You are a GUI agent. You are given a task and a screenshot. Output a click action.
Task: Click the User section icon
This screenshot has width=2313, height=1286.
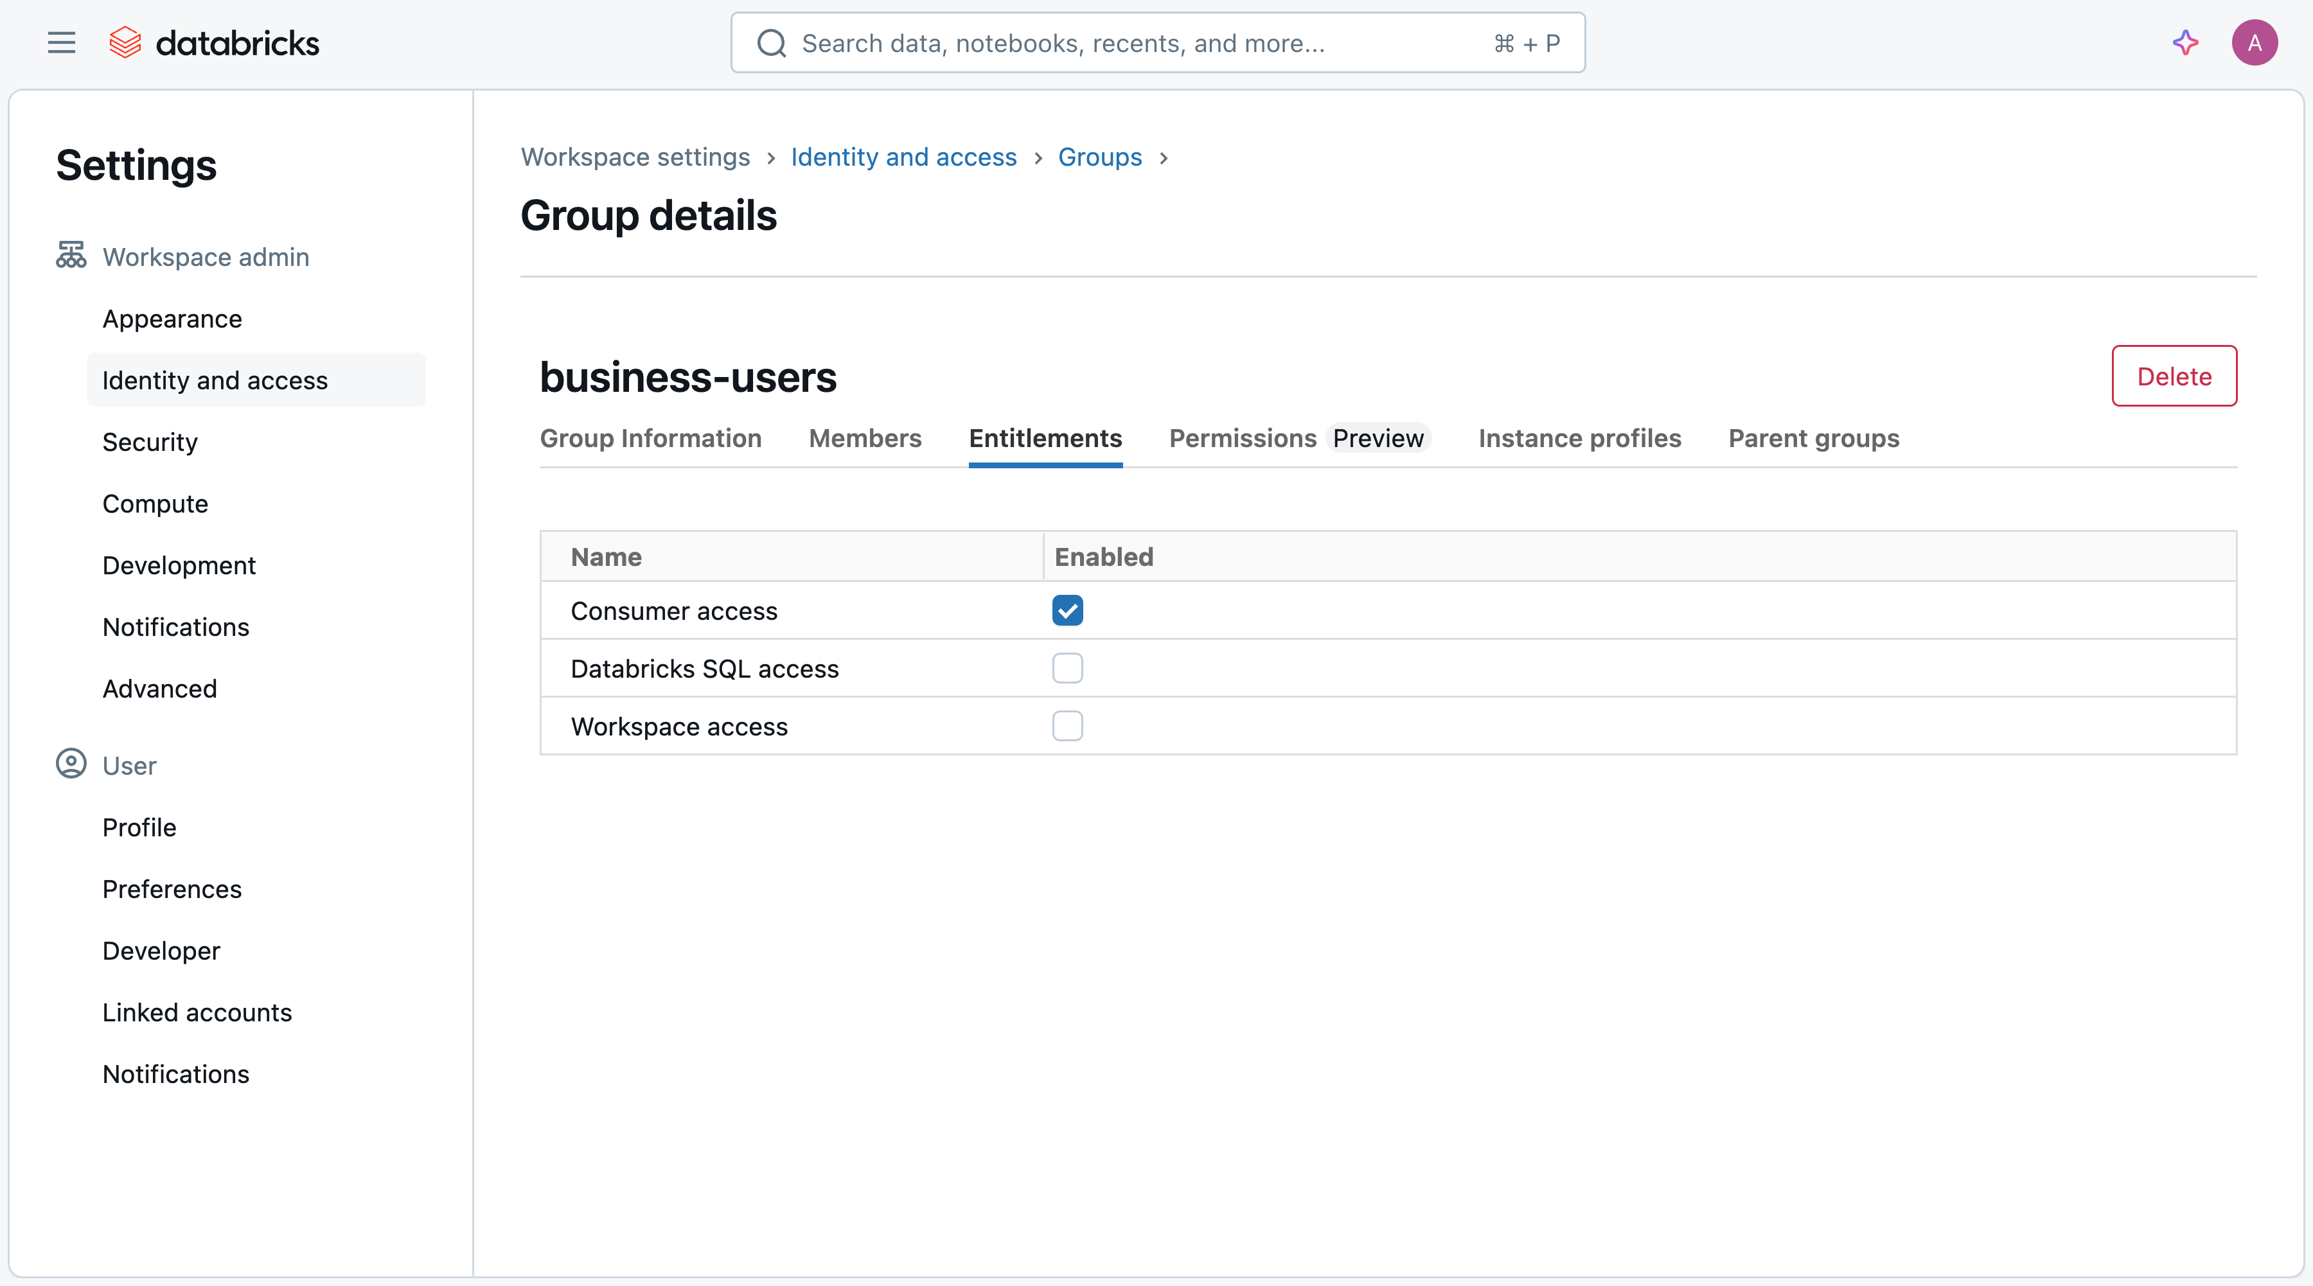coord(71,764)
